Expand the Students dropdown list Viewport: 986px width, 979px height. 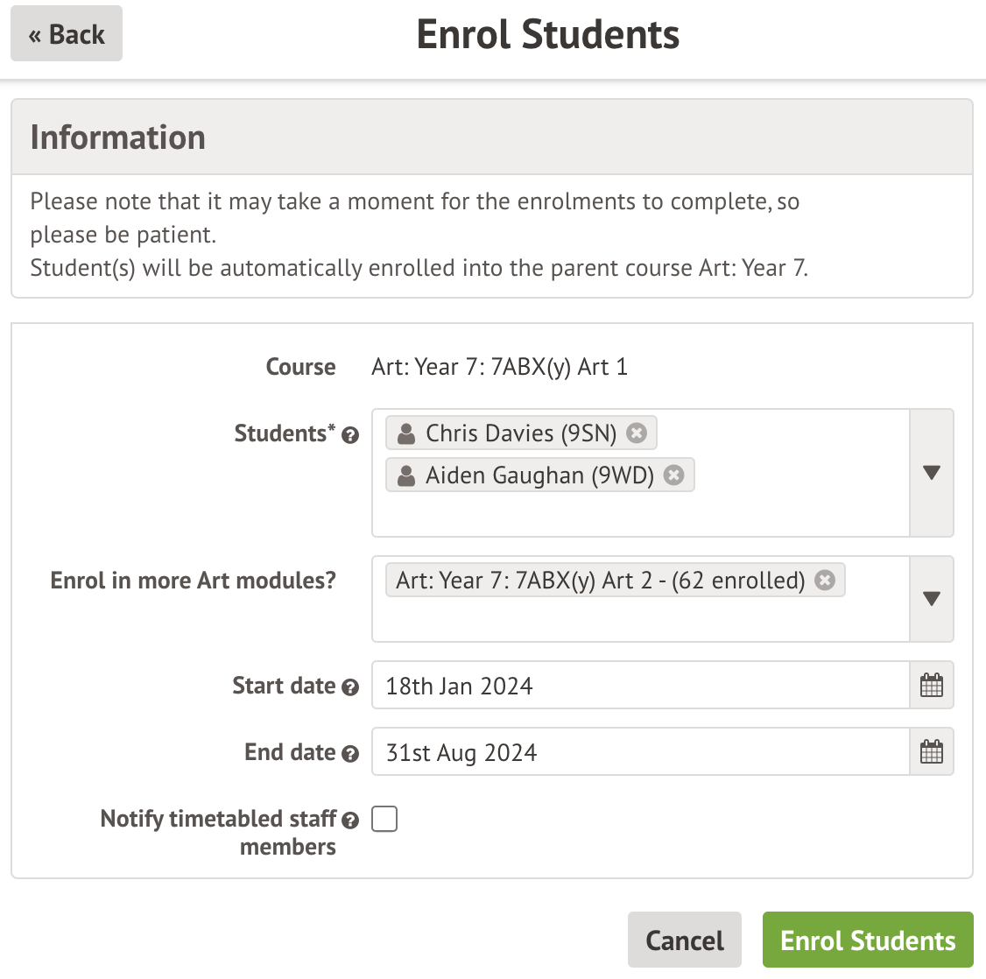click(932, 473)
